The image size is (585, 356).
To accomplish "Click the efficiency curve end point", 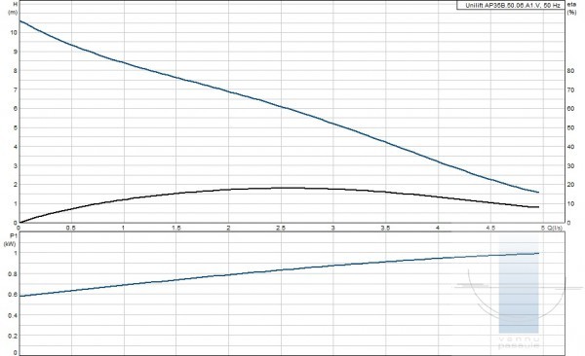I will (x=538, y=207).
